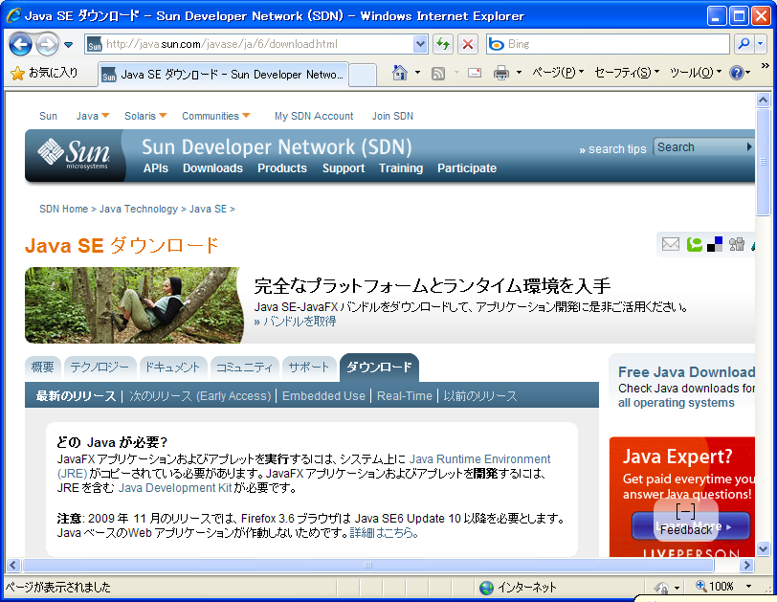Go to Java Technology breadcrumb

pyautogui.click(x=138, y=209)
